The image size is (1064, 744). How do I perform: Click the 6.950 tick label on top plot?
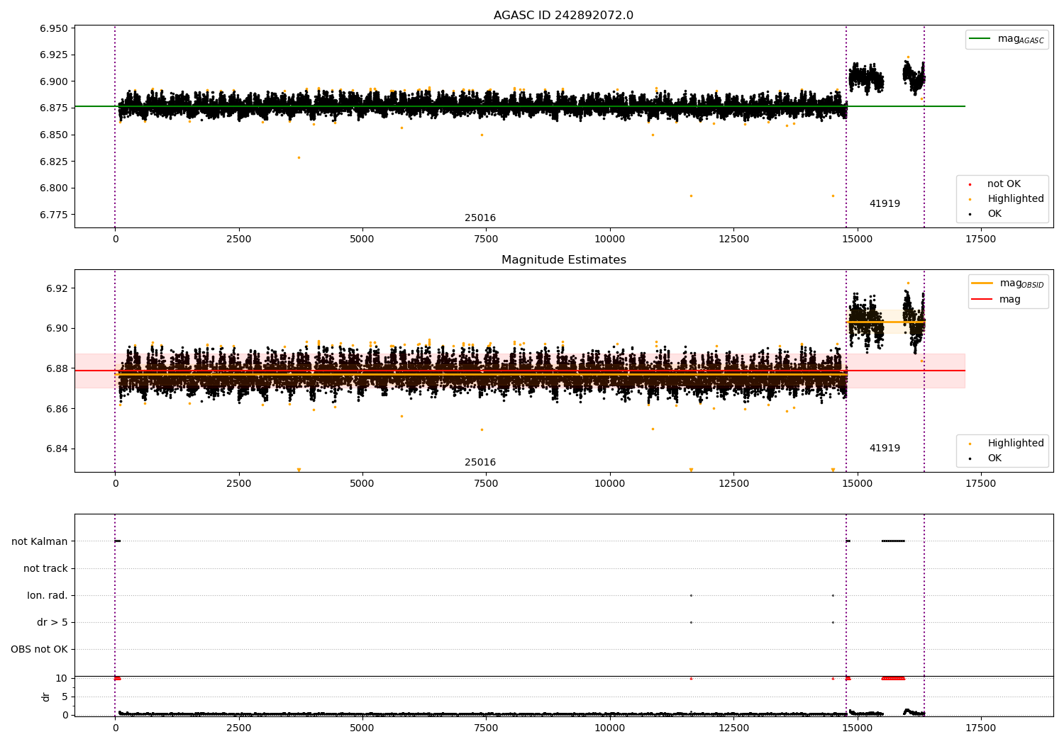(54, 28)
